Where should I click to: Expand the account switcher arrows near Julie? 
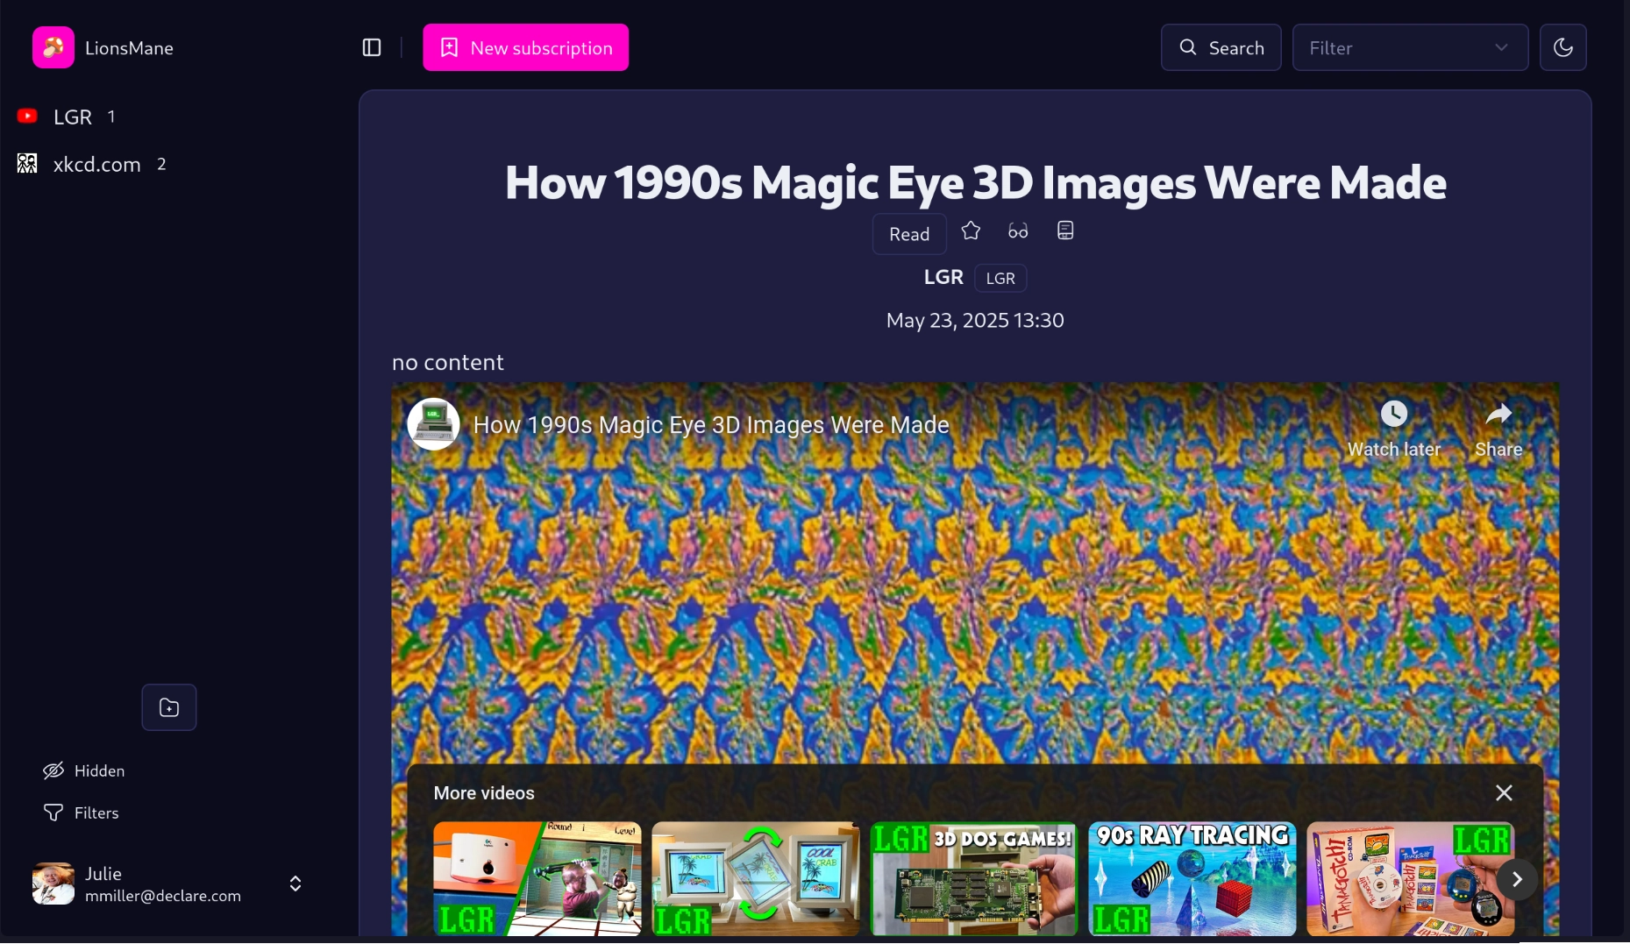[295, 884]
